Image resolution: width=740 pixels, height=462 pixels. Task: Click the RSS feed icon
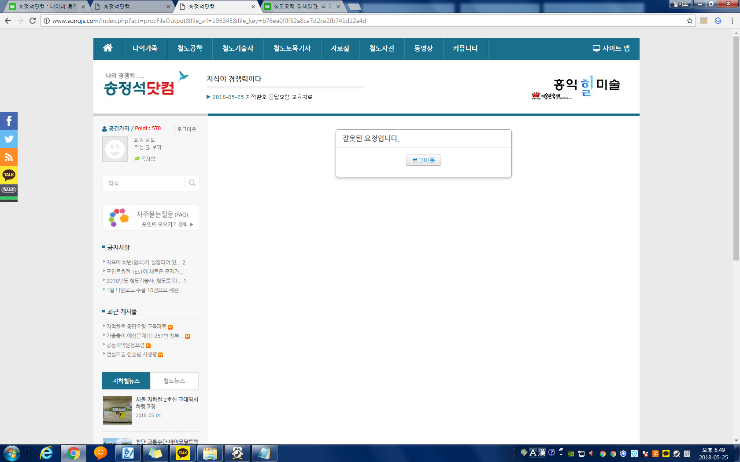point(9,157)
